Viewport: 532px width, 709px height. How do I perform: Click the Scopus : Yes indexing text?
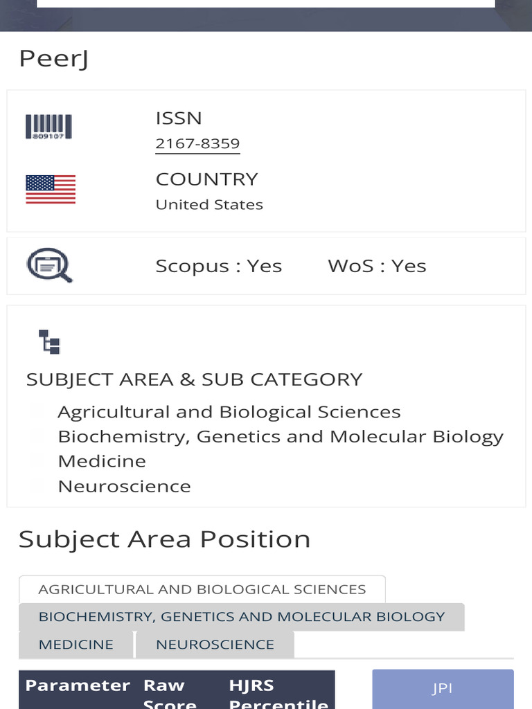(x=218, y=266)
